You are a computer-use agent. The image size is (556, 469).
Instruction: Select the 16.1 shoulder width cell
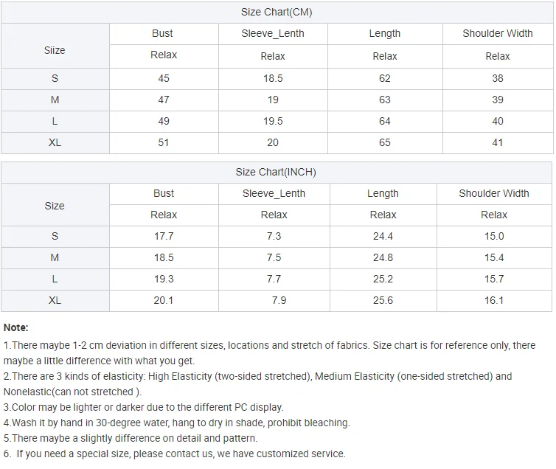click(494, 300)
